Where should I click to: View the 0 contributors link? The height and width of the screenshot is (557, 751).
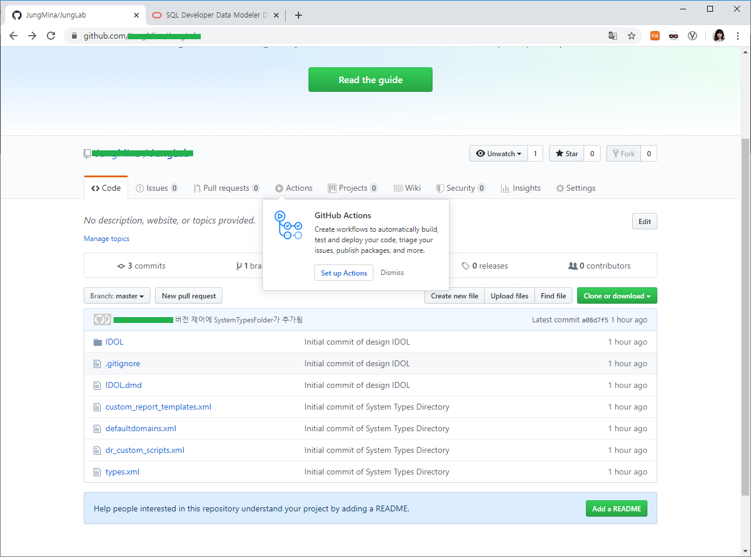pyautogui.click(x=599, y=266)
